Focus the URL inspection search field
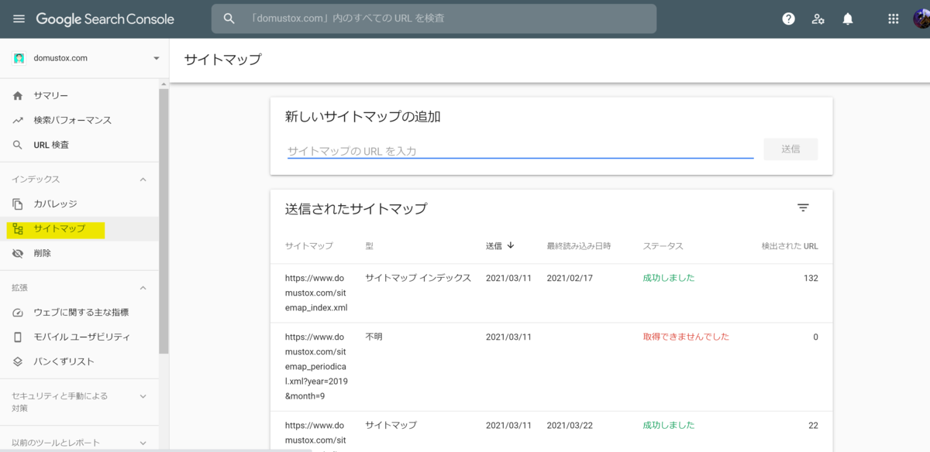The image size is (930, 452). (434, 19)
